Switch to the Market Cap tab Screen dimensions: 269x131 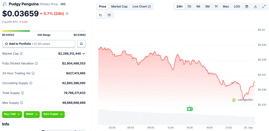pyautogui.click(x=119, y=7)
